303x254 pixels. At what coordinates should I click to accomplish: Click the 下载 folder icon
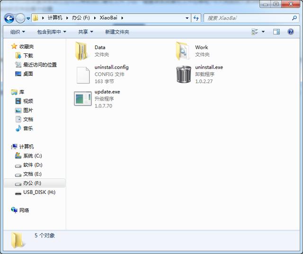[x=18, y=56]
